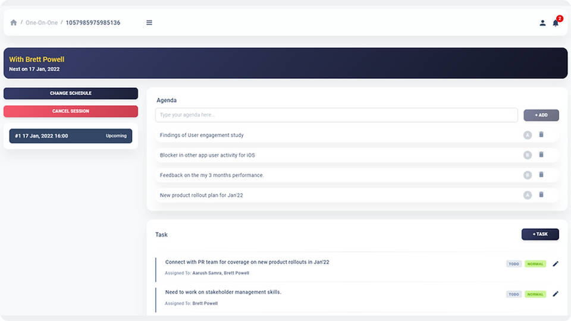Click 'Need to work on stakeholder management skills.'
Image resolution: width=571 pixels, height=321 pixels.
223,292
